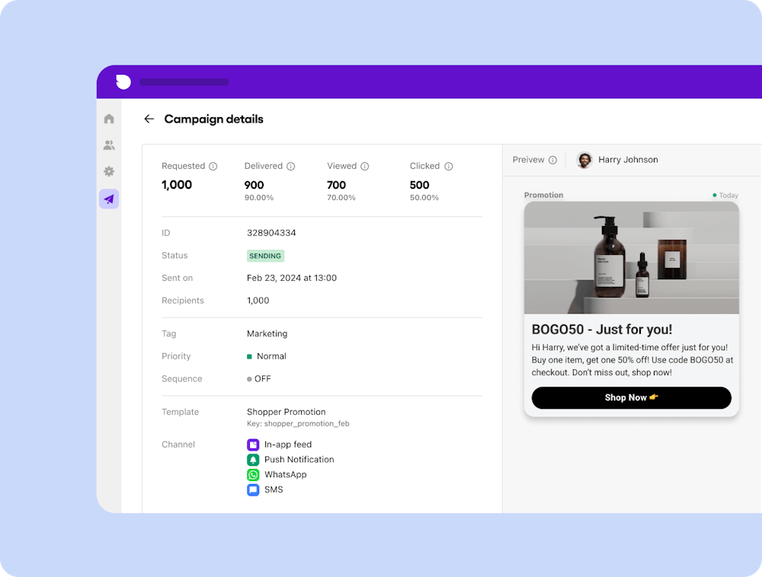The height and width of the screenshot is (577, 762).
Task: Open the Harry Johnson preview user selector
Action: coord(617,160)
